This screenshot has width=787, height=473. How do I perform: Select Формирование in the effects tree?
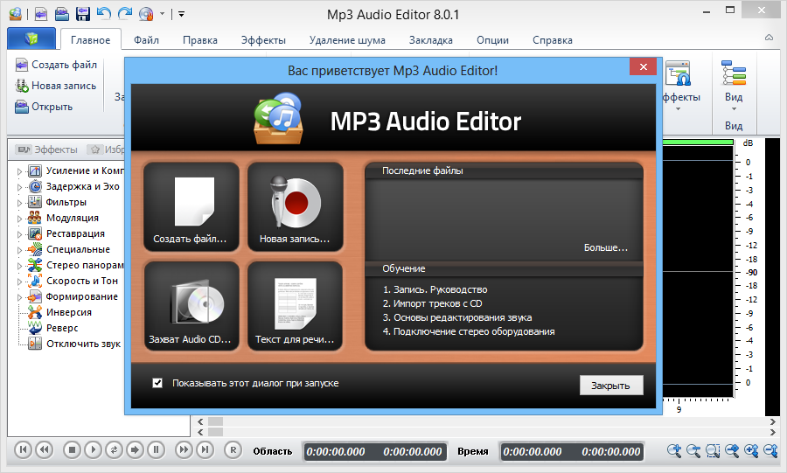click(82, 297)
